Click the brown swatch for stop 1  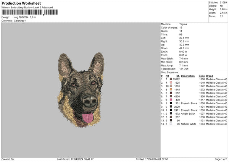click(x=171, y=79)
